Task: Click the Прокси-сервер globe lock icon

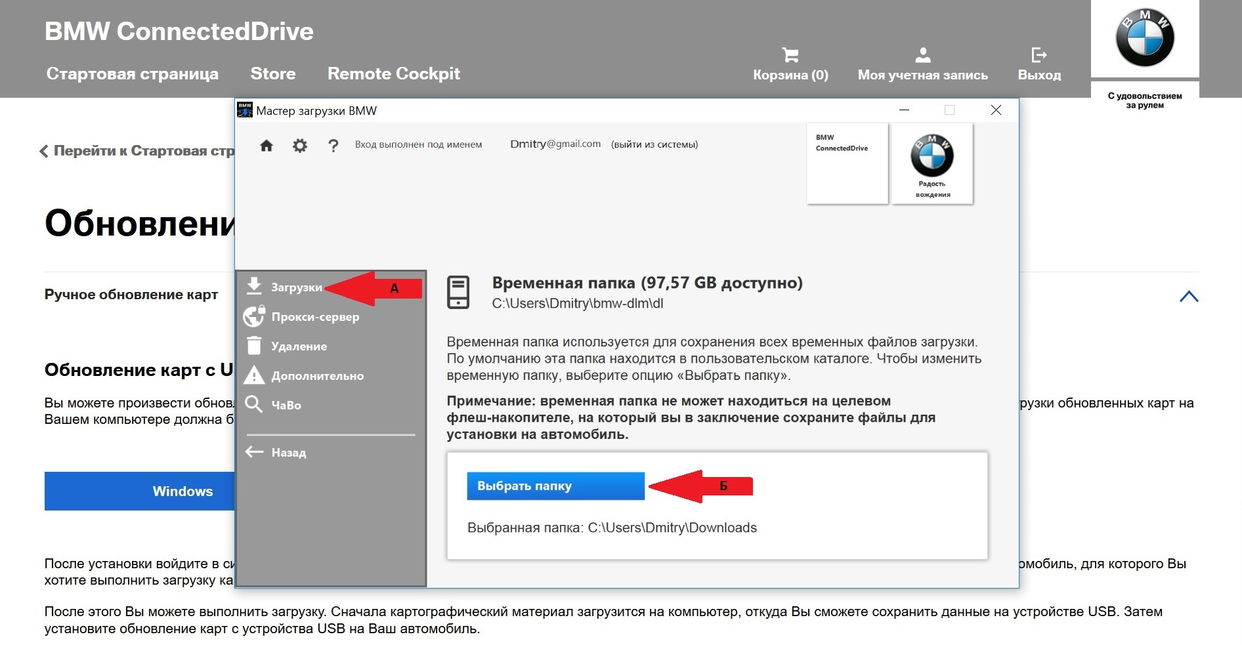Action: click(x=254, y=316)
